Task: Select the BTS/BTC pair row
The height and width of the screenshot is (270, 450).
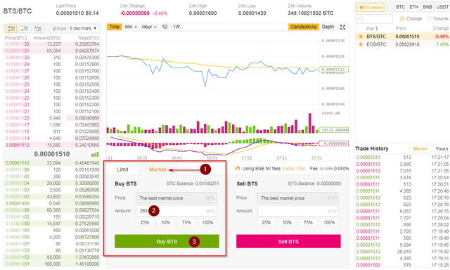Action: point(402,37)
